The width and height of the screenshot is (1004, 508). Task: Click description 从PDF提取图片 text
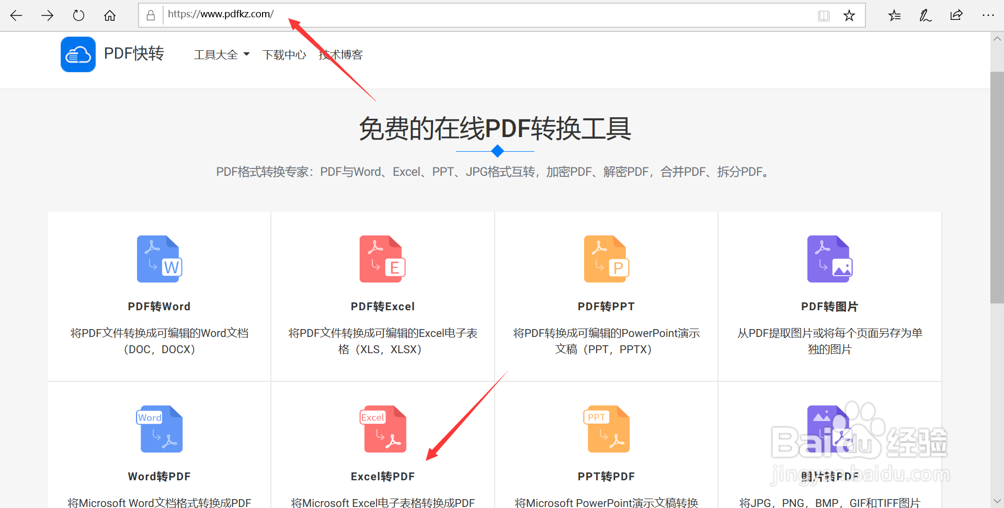830,341
